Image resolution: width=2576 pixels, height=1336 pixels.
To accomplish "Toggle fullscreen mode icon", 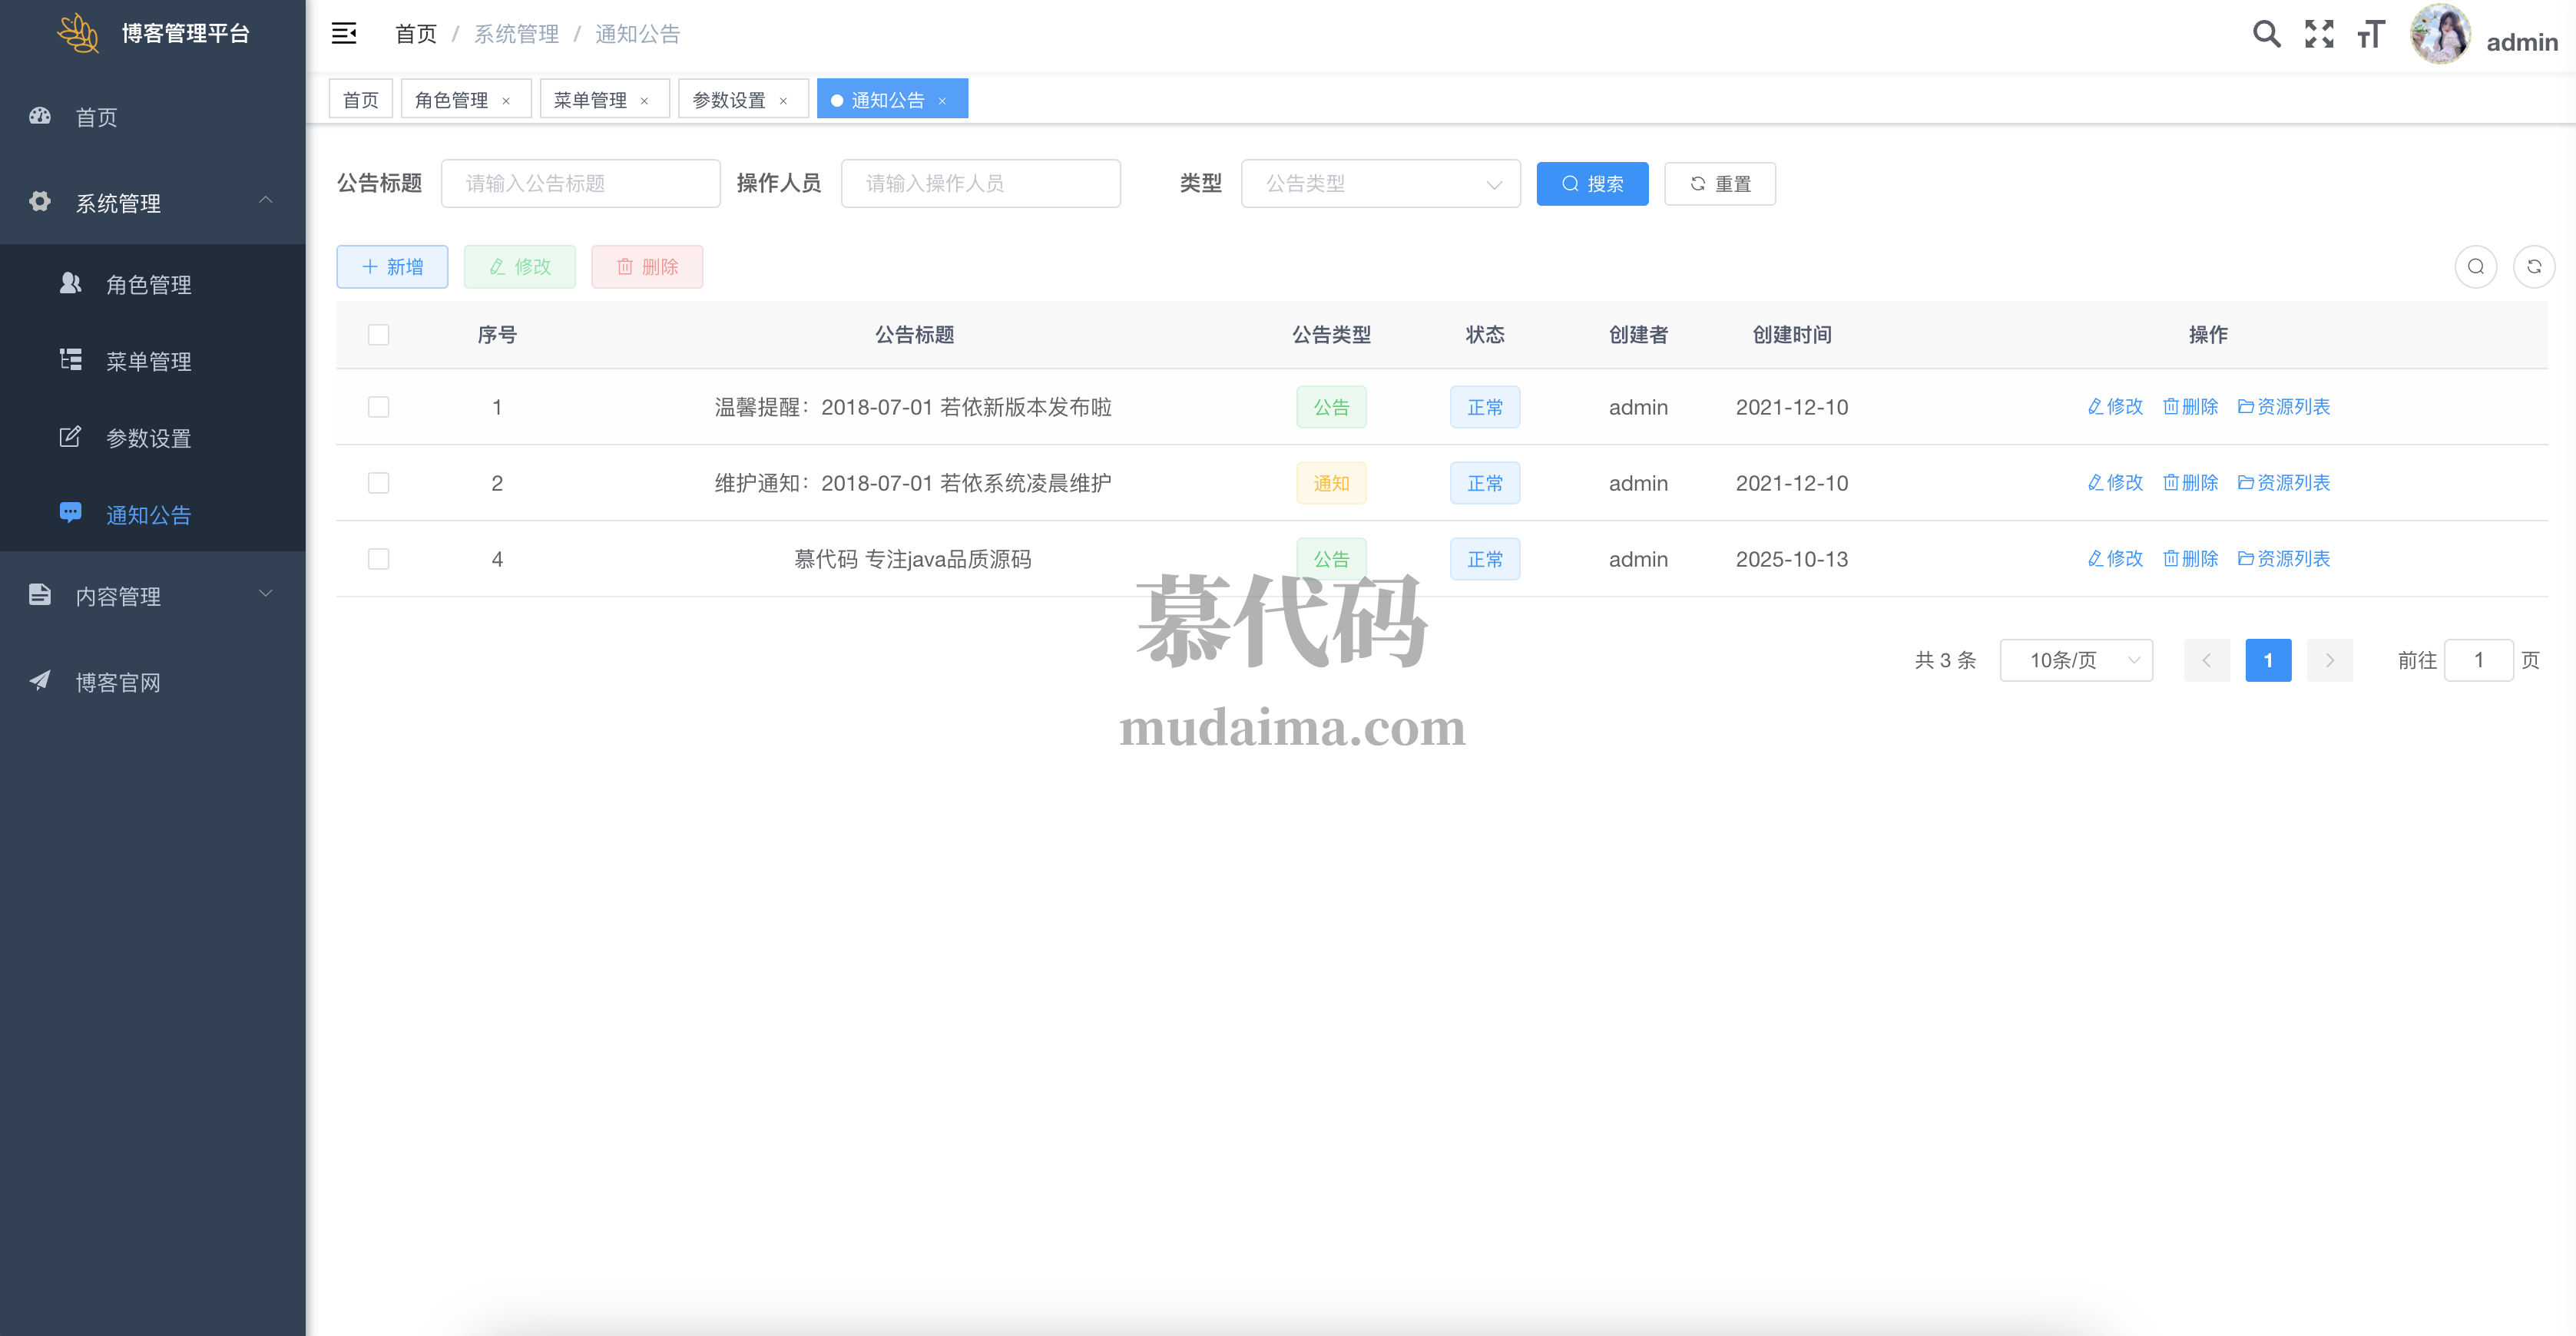I will pos(2319,34).
